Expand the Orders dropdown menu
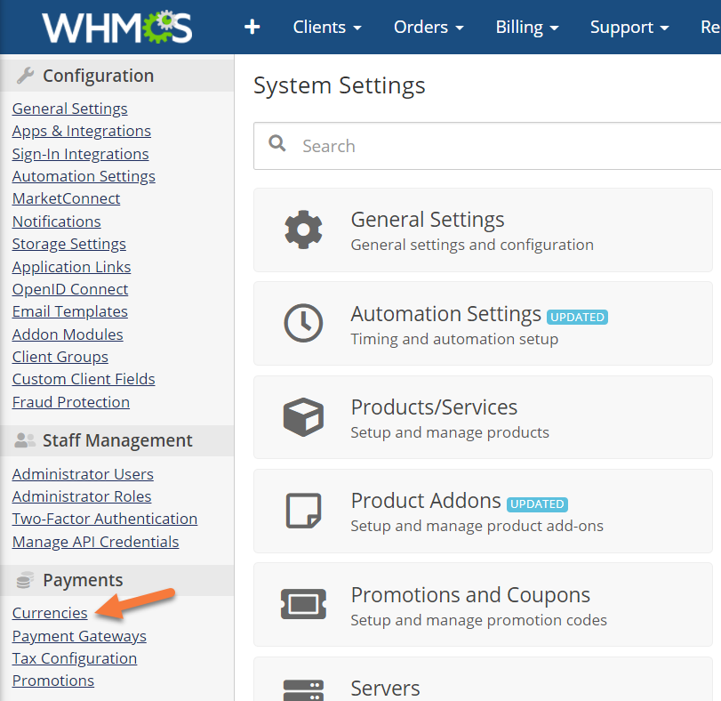The width and height of the screenshot is (721, 701). 429,27
